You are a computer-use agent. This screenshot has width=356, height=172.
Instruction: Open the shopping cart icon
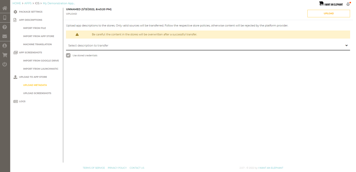click(5, 55)
